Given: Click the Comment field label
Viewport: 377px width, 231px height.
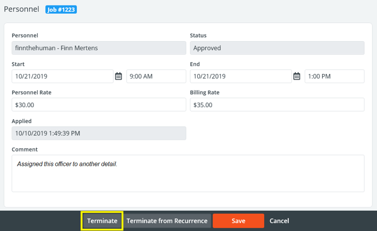Looking at the screenshot, I should [x=25, y=149].
